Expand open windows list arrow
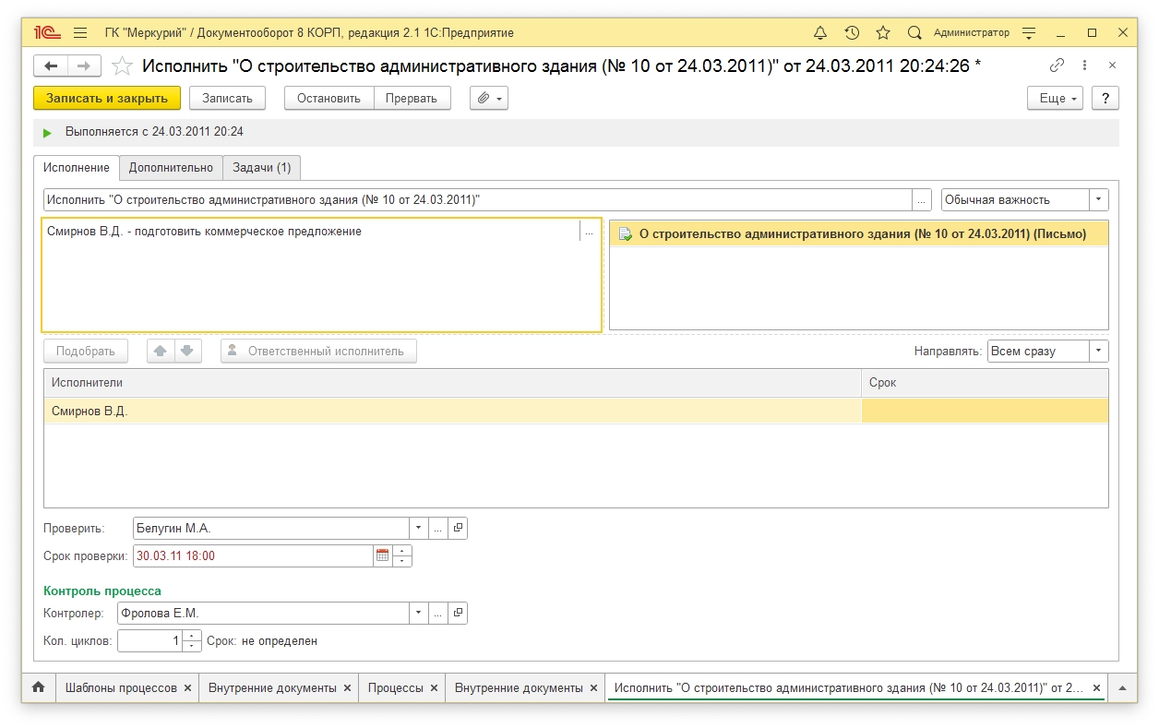Image resolution: width=1159 pixels, height=728 pixels. [x=1122, y=687]
